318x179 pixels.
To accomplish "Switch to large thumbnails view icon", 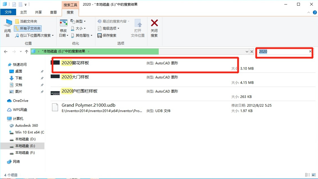I will 313,175.
